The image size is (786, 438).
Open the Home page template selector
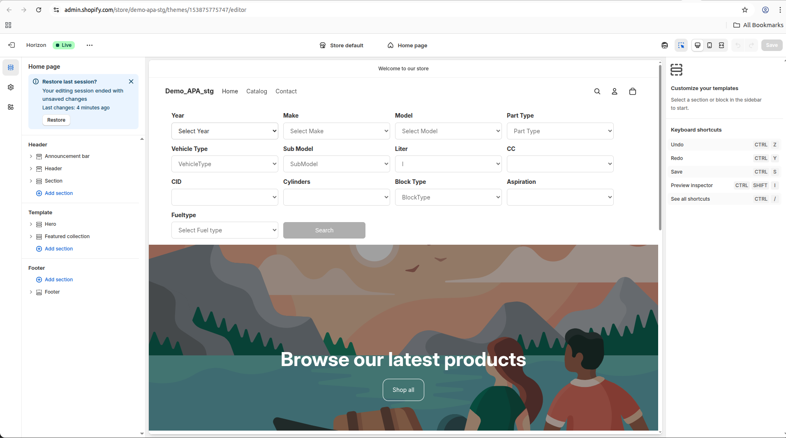[x=407, y=45]
